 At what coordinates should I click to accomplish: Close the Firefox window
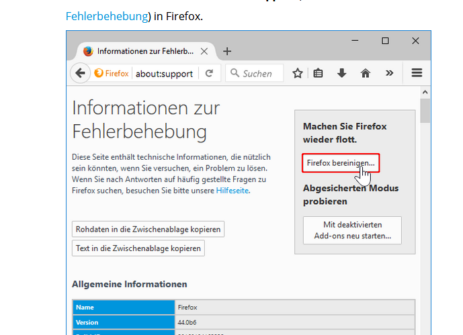pyautogui.click(x=415, y=41)
